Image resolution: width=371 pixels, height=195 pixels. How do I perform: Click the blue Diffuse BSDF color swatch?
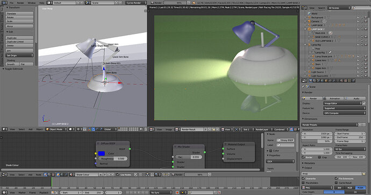101,154
